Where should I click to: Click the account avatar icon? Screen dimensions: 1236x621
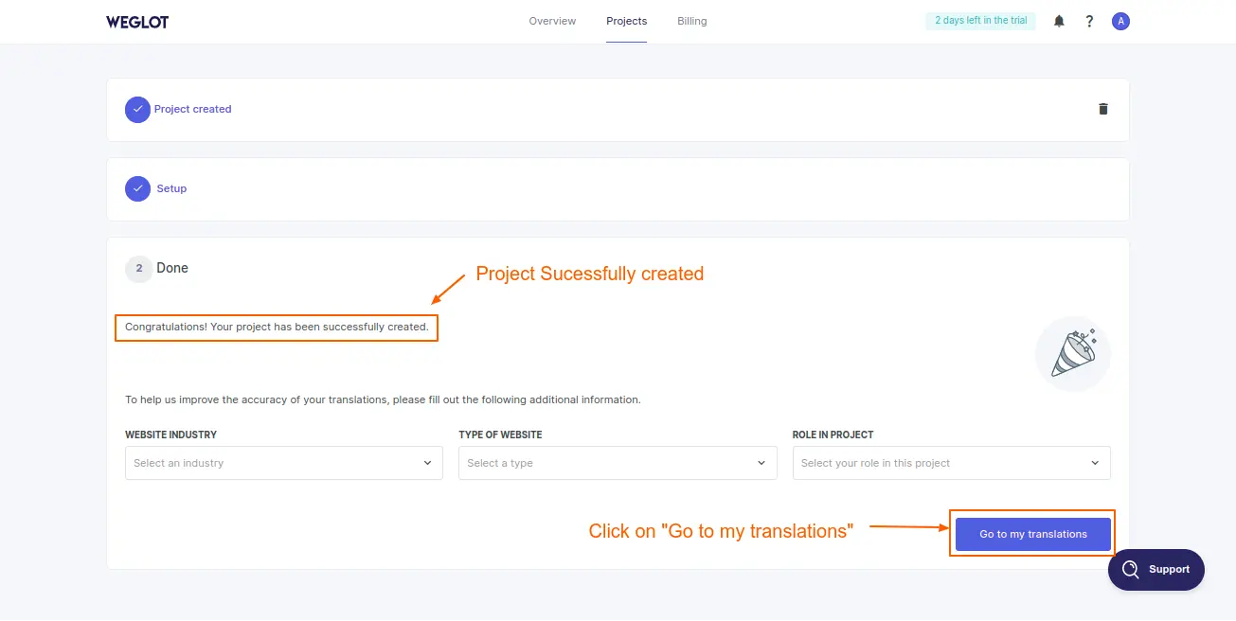pos(1120,20)
